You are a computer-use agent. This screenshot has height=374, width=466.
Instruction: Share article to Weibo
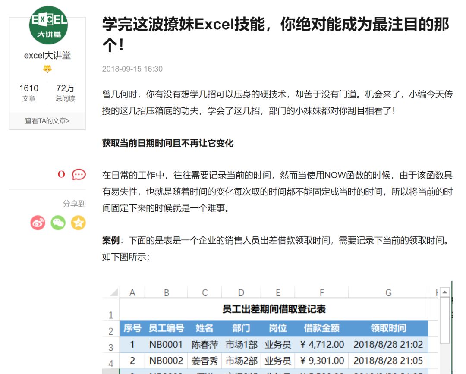point(38,223)
